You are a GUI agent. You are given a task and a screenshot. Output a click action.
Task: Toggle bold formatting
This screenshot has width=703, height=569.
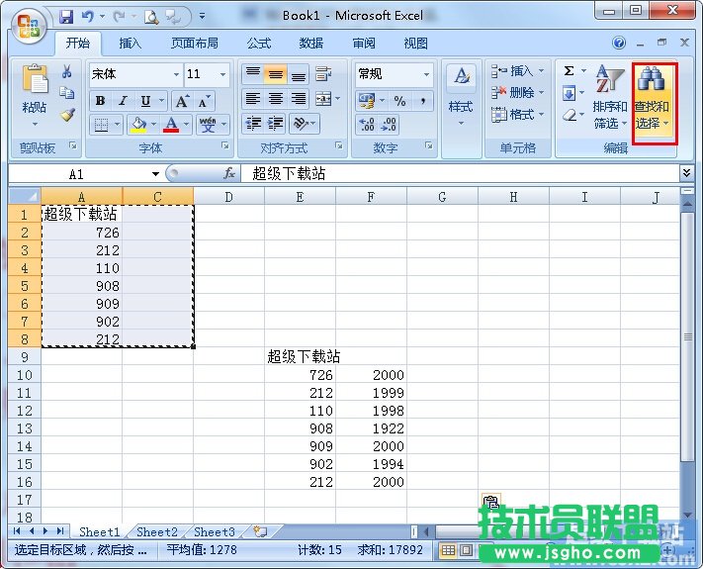(x=100, y=101)
